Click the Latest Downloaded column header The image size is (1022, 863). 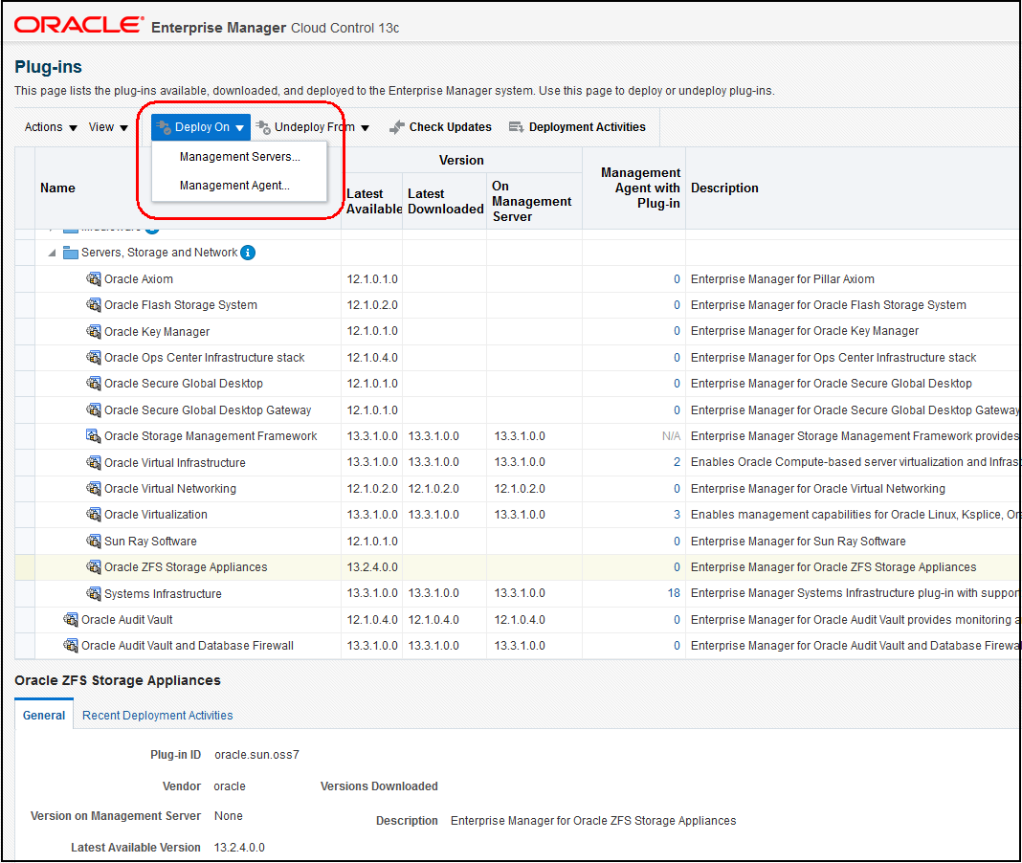click(445, 202)
